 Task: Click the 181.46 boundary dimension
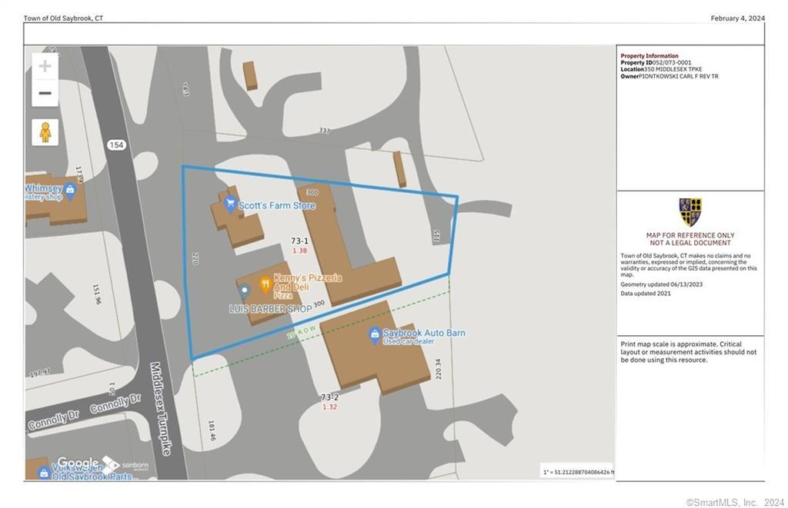tap(212, 430)
